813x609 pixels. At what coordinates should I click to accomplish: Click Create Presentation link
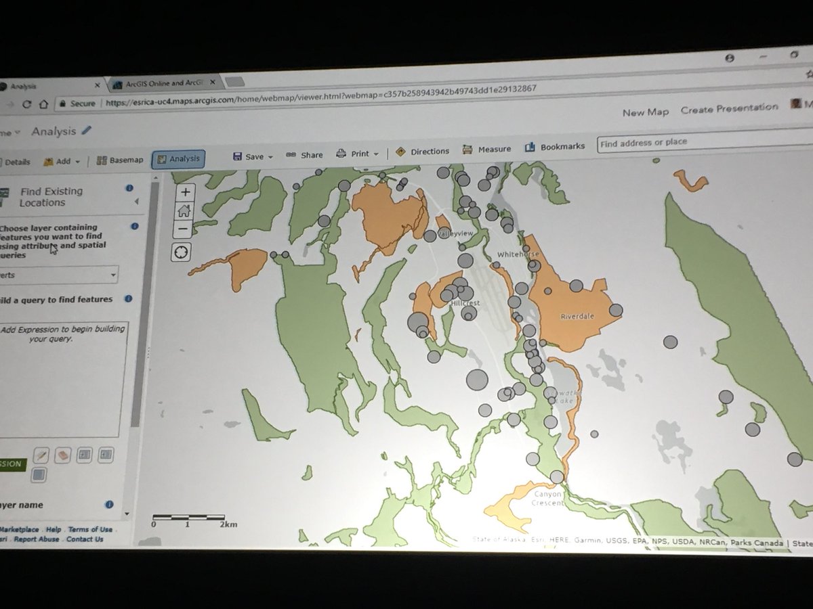click(x=729, y=108)
